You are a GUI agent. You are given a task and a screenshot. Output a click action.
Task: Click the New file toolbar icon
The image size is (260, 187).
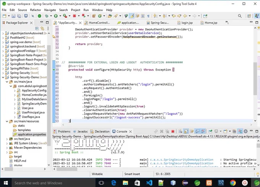(4, 16)
